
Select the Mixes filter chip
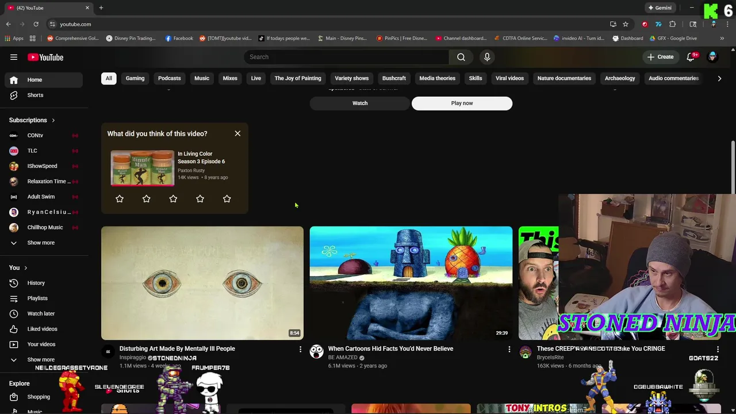pyautogui.click(x=230, y=78)
